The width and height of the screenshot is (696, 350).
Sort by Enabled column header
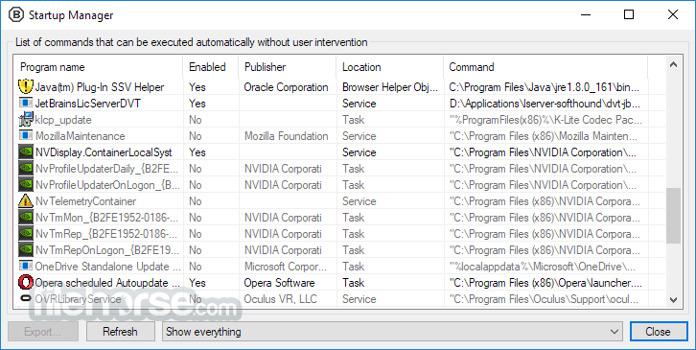210,67
